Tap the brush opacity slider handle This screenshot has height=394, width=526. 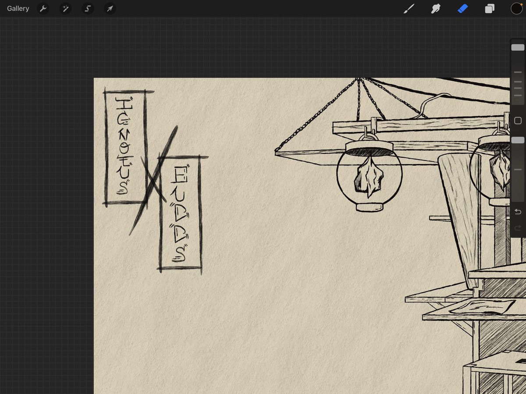(518, 140)
